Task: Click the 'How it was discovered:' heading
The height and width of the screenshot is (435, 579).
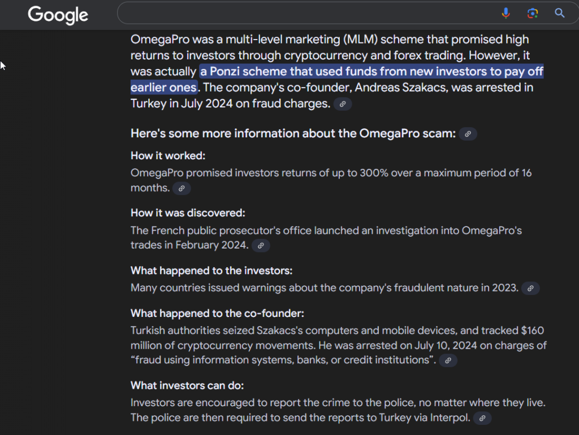Action: [x=188, y=213]
